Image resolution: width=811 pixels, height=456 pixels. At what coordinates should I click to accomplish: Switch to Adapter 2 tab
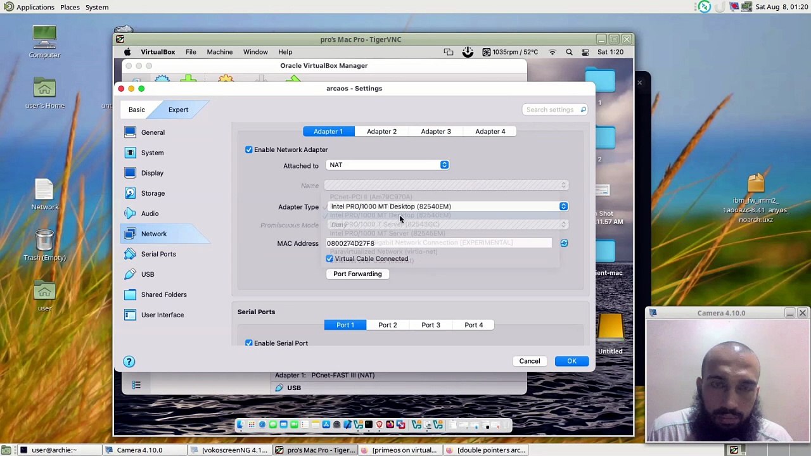[x=381, y=131]
